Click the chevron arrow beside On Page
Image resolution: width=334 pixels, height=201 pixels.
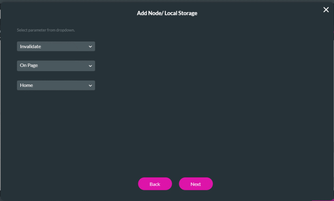tap(90, 66)
